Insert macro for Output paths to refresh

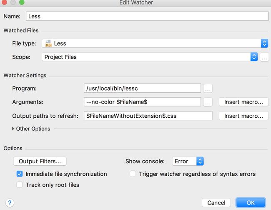click(243, 116)
